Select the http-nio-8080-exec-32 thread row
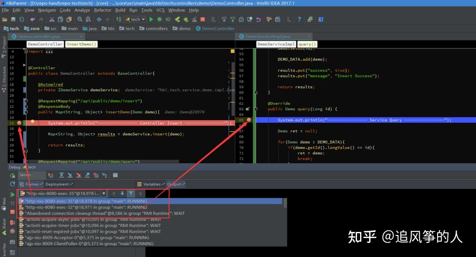 point(150,207)
